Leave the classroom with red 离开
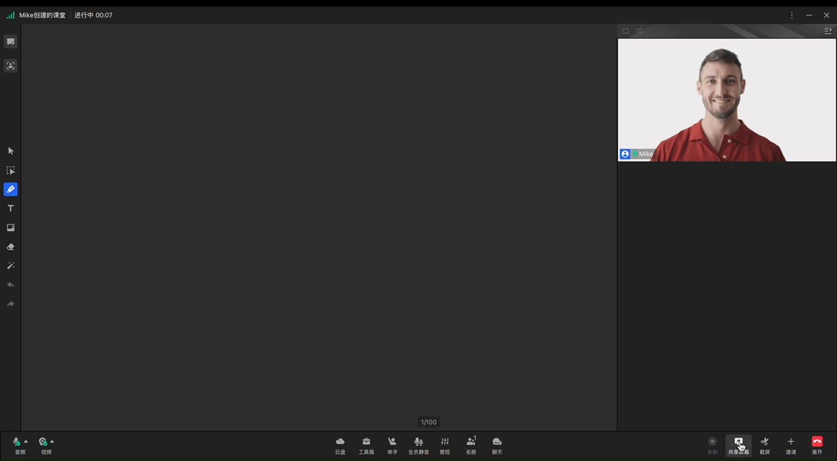Viewport: 837px width, 461px height. [x=817, y=446]
